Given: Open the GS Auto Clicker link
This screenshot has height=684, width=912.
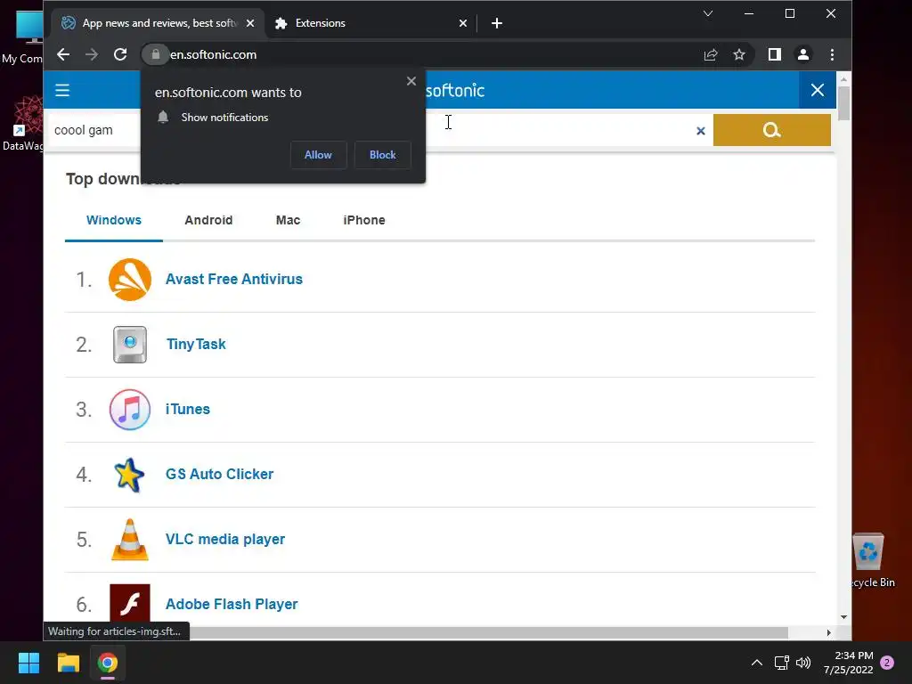Looking at the screenshot, I should click(219, 474).
